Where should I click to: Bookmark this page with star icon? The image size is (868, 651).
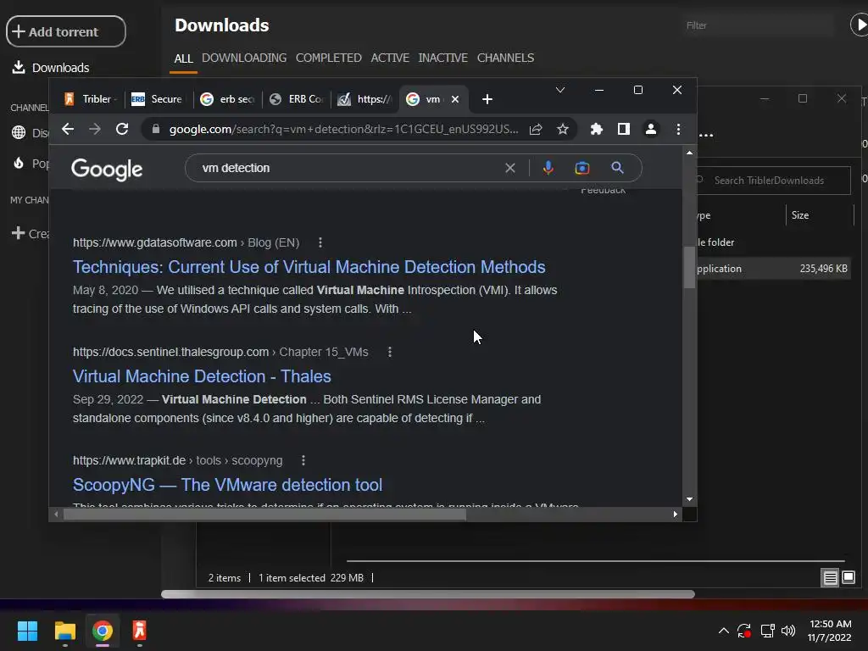click(x=563, y=129)
